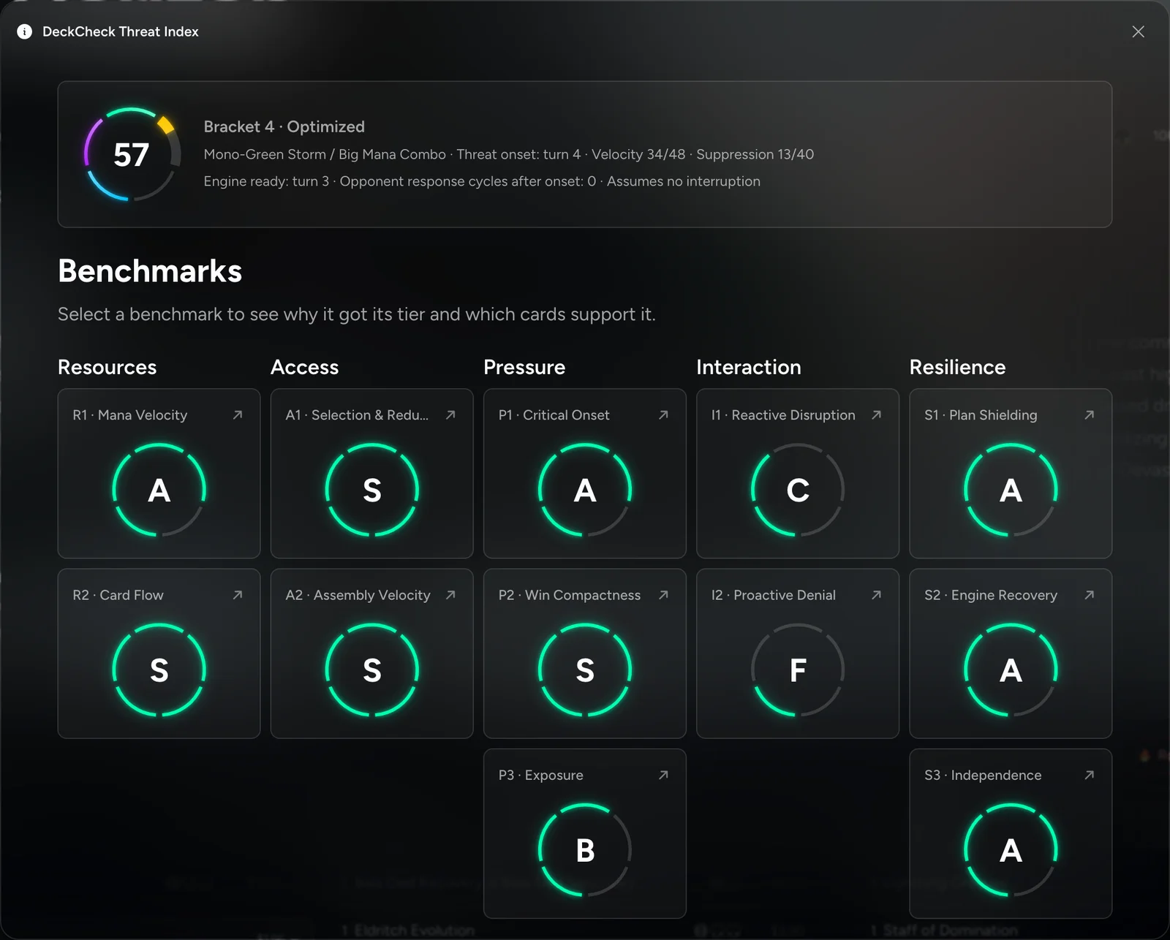Viewport: 1170px width, 940px height.
Task: Click the Interaction column heading
Action: 748,367
